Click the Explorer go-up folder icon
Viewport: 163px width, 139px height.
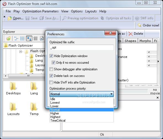pyautogui.click(x=8, y=38)
